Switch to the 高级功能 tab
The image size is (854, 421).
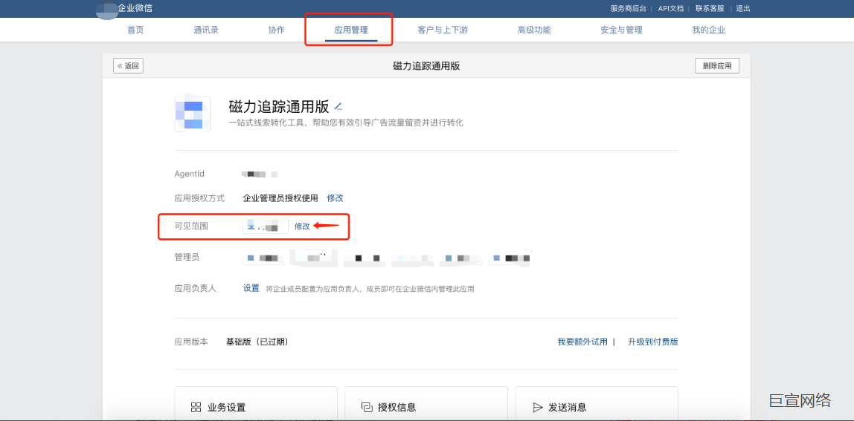[534, 30]
